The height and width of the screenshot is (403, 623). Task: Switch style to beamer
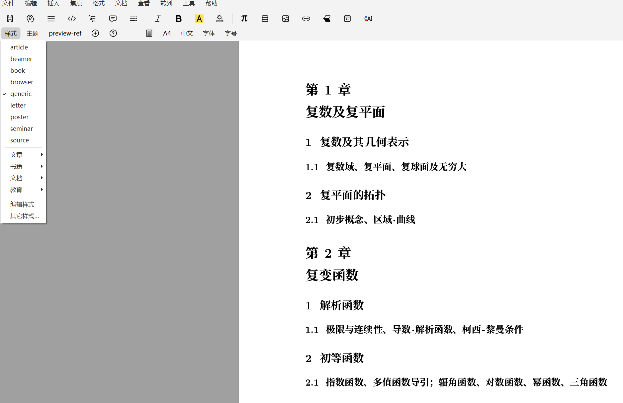[21, 59]
